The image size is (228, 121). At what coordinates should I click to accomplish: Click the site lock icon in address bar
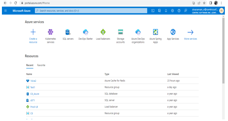tap(22, 3)
